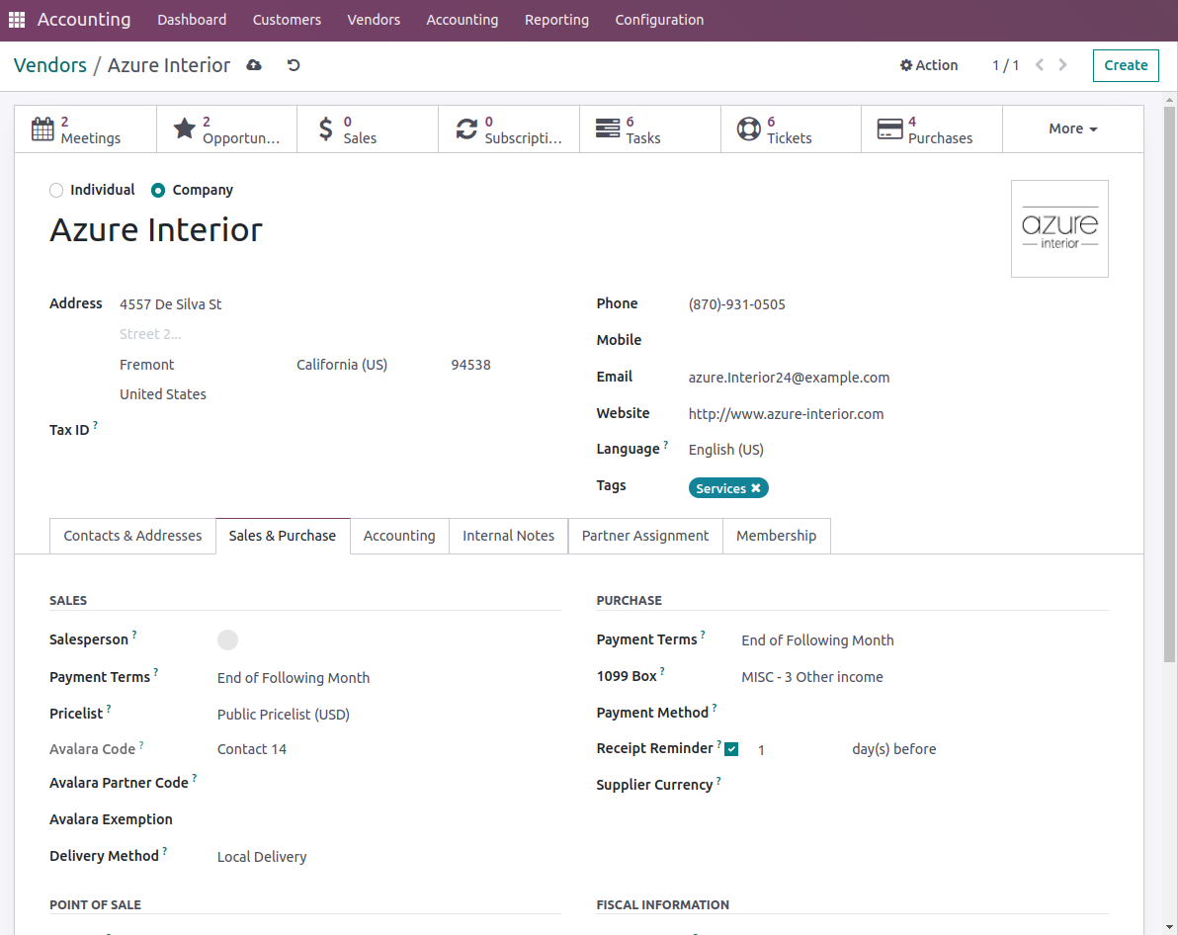Show the Payment Method help question mark
Image resolution: width=1178 pixels, height=935 pixels.
[x=715, y=708]
